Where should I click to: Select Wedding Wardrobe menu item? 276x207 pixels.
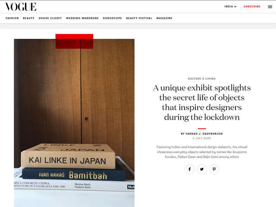[82, 18]
